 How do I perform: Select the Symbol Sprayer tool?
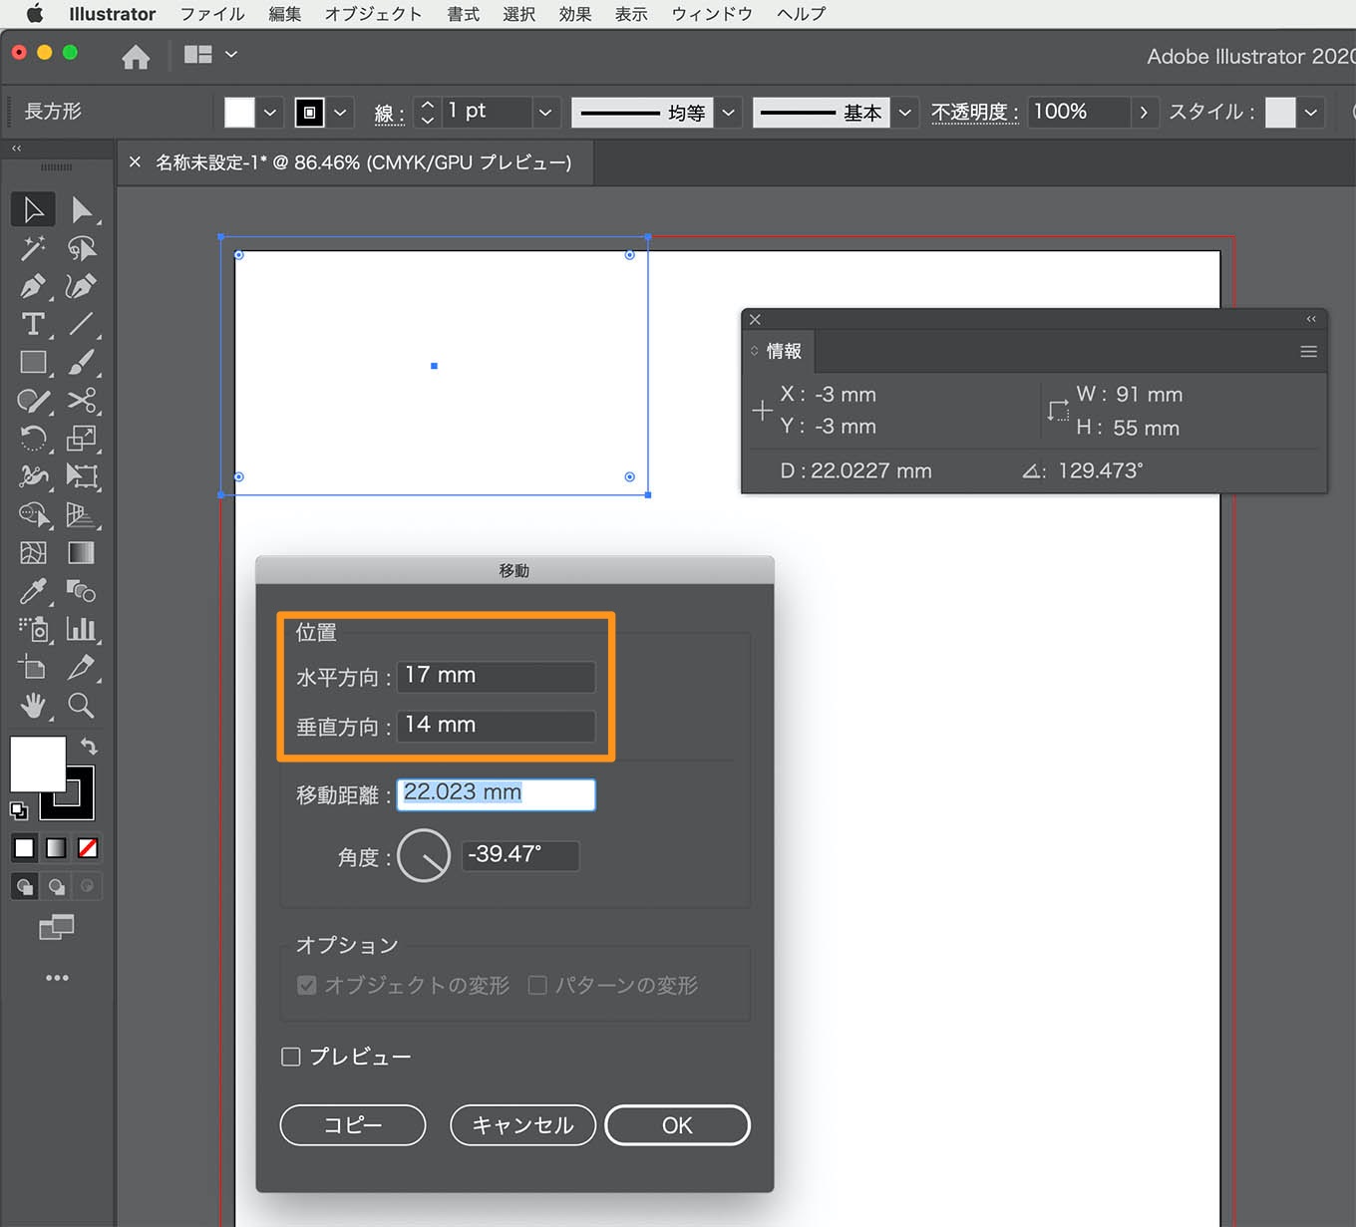[x=33, y=629]
